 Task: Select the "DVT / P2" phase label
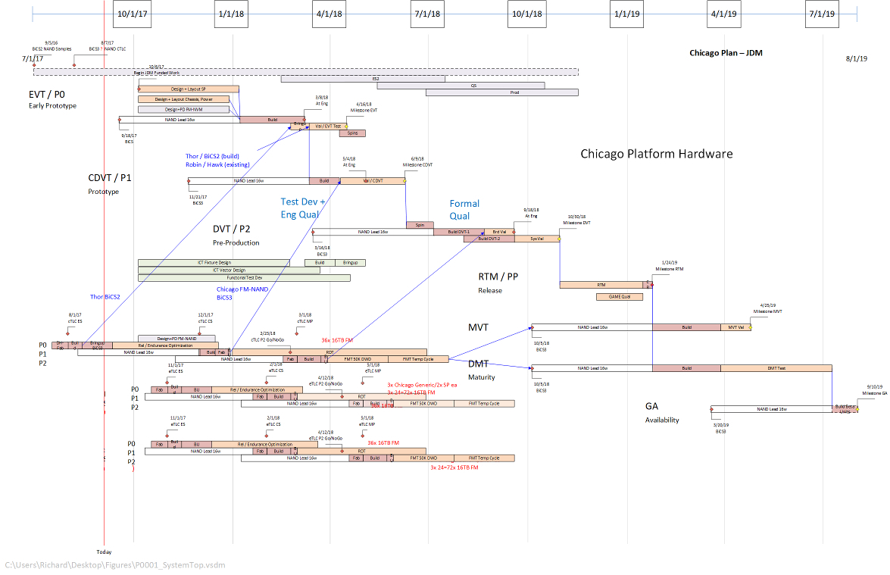click(x=231, y=229)
